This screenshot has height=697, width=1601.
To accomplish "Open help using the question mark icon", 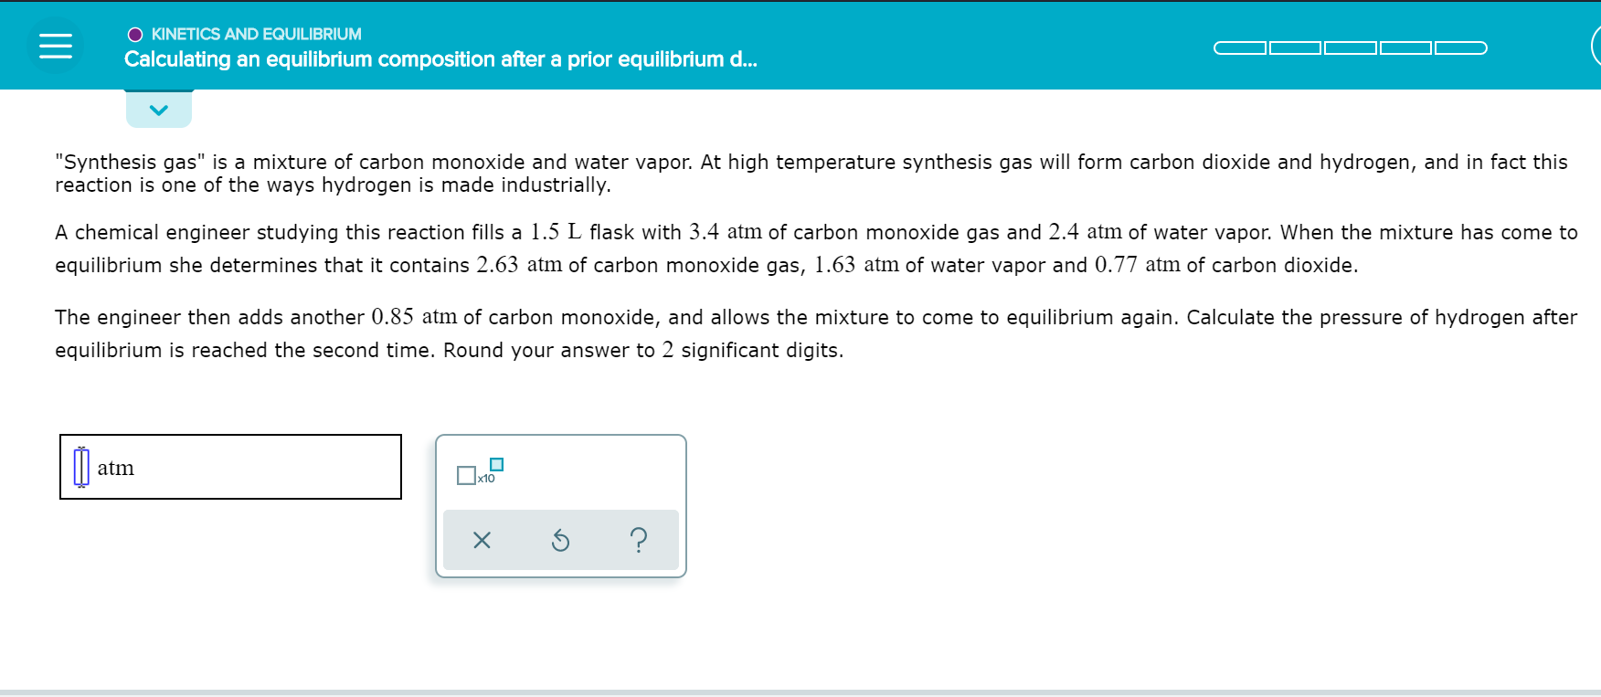I will [x=638, y=540].
